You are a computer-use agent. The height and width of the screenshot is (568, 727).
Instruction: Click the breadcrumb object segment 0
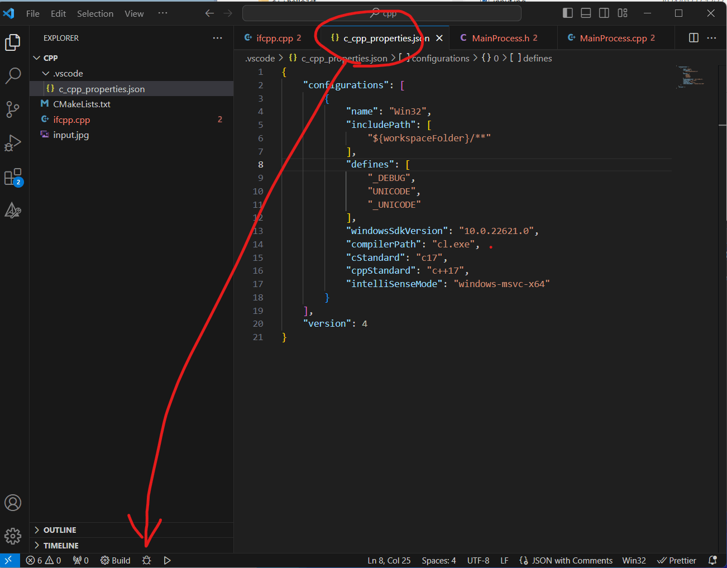pyautogui.click(x=490, y=58)
